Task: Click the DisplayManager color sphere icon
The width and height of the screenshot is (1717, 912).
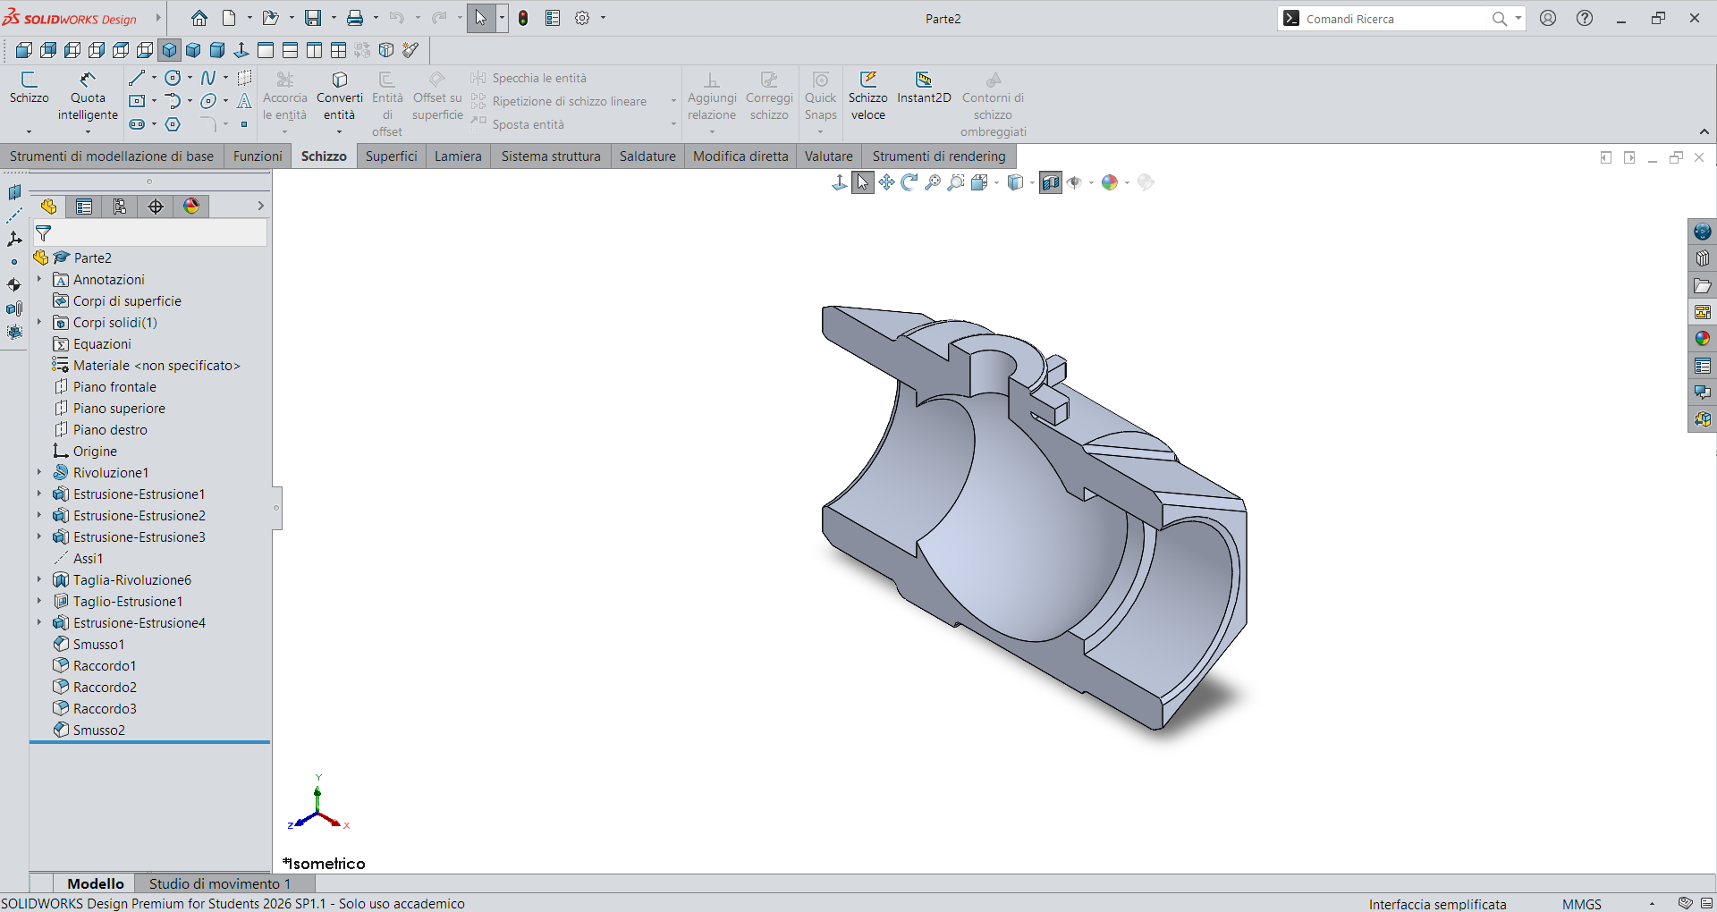Action: click(191, 207)
